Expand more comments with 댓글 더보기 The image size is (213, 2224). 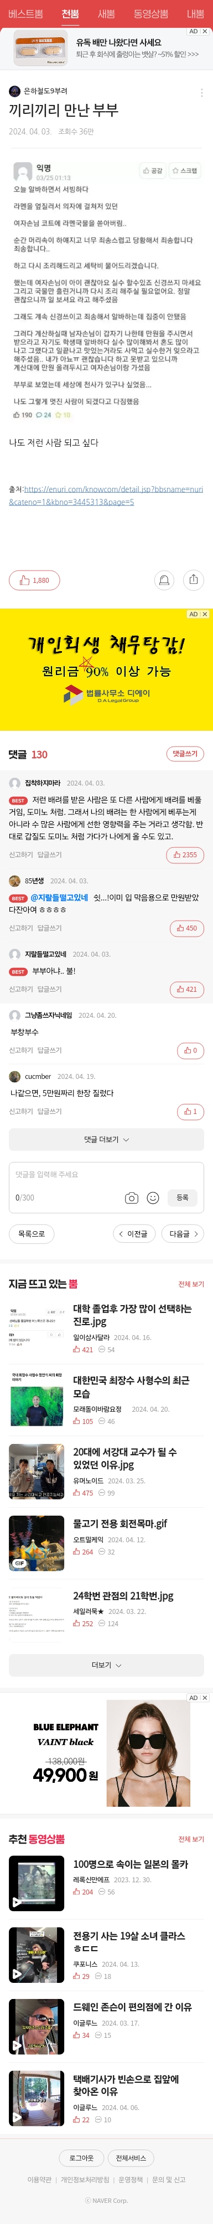(106, 1140)
